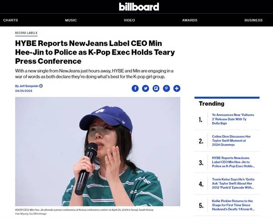Open trending Celine Dion Grammys story

click(232, 141)
